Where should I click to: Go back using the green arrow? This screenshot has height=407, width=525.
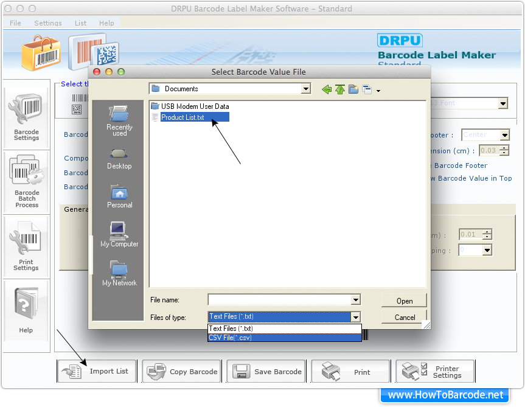pos(327,89)
